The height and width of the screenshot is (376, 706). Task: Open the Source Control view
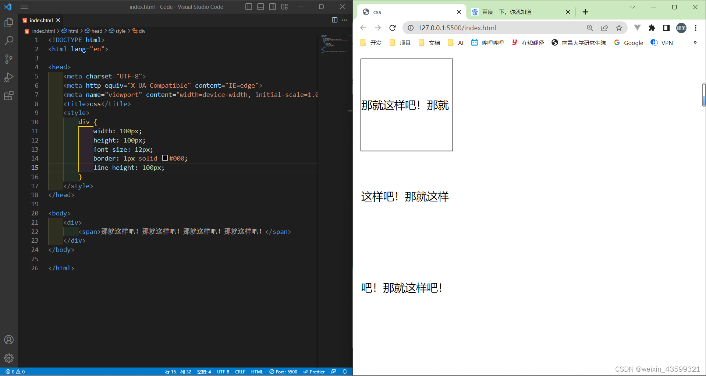[9, 59]
